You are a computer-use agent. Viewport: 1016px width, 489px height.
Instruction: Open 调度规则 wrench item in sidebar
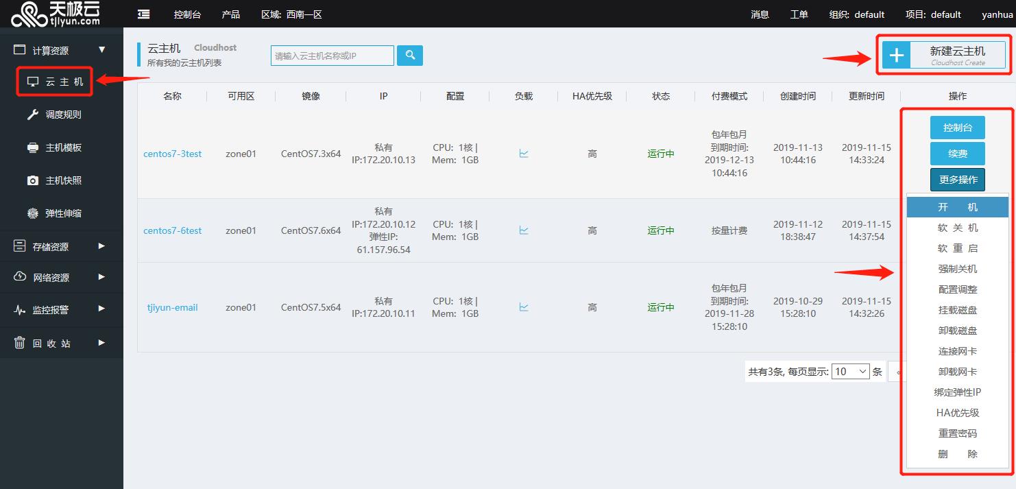(62, 115)
